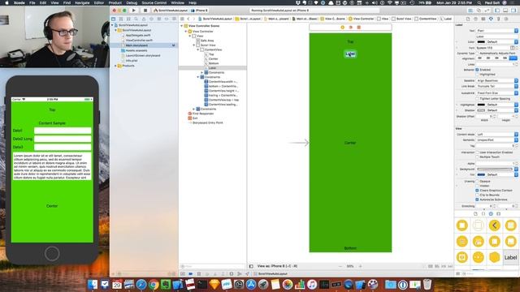Show the Quick Help inspector
The image size is (520, 292).
(475, 19)
